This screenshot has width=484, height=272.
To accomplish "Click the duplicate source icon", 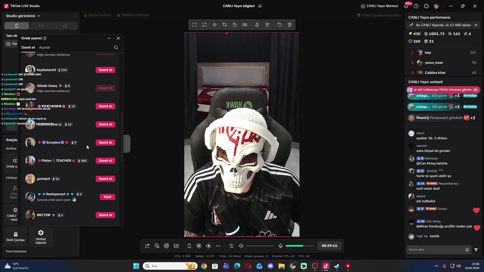I will tap(235, 25).
